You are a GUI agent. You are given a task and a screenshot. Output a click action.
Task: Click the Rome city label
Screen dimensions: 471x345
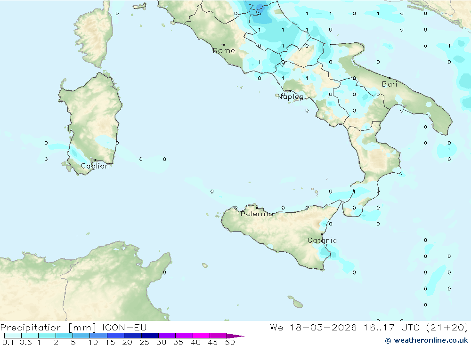pyautogui.click(x=224, y=51)
